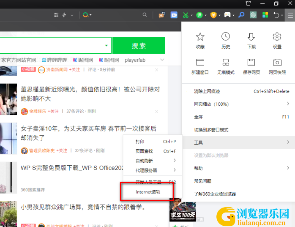Follow 济南新闻网 via +关注
Screen dimensions: 295x227
pos(74,69)
